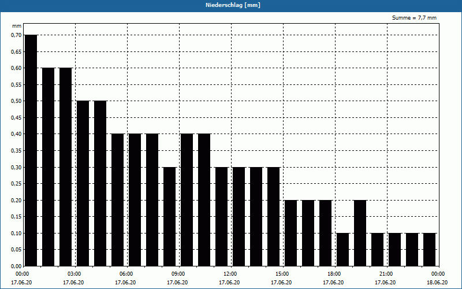This screenshot has width=462, height=289.
Task: Click the first 0,40 bar just before 06:00
Action: click(118, 200)
